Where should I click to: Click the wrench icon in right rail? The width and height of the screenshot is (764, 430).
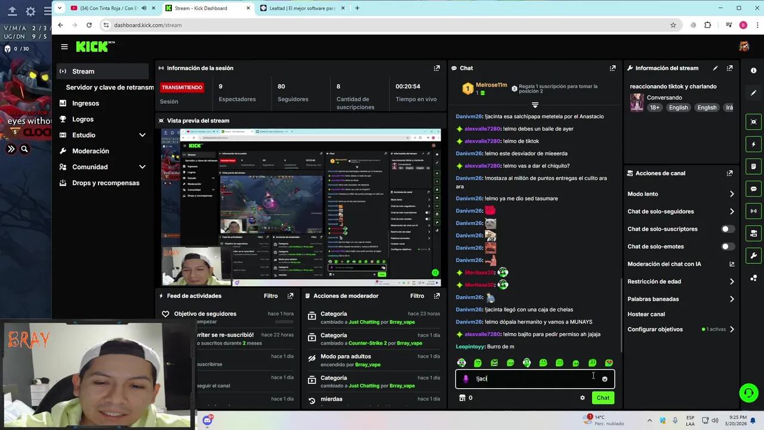pos(753,256)
